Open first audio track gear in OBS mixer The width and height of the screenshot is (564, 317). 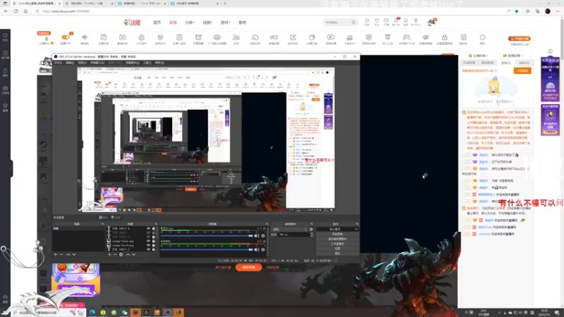click(x=263, y=236)
